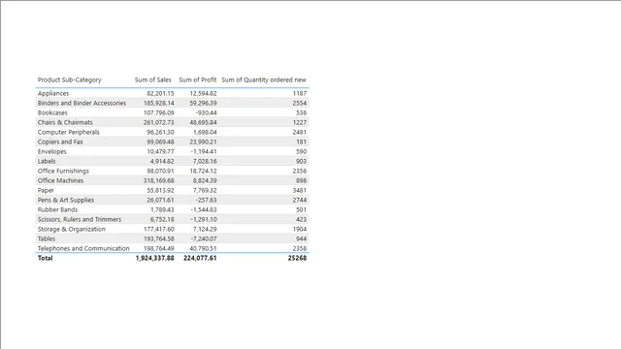
Task: Select the Office Furnishings row label
Action: point(63,171)
